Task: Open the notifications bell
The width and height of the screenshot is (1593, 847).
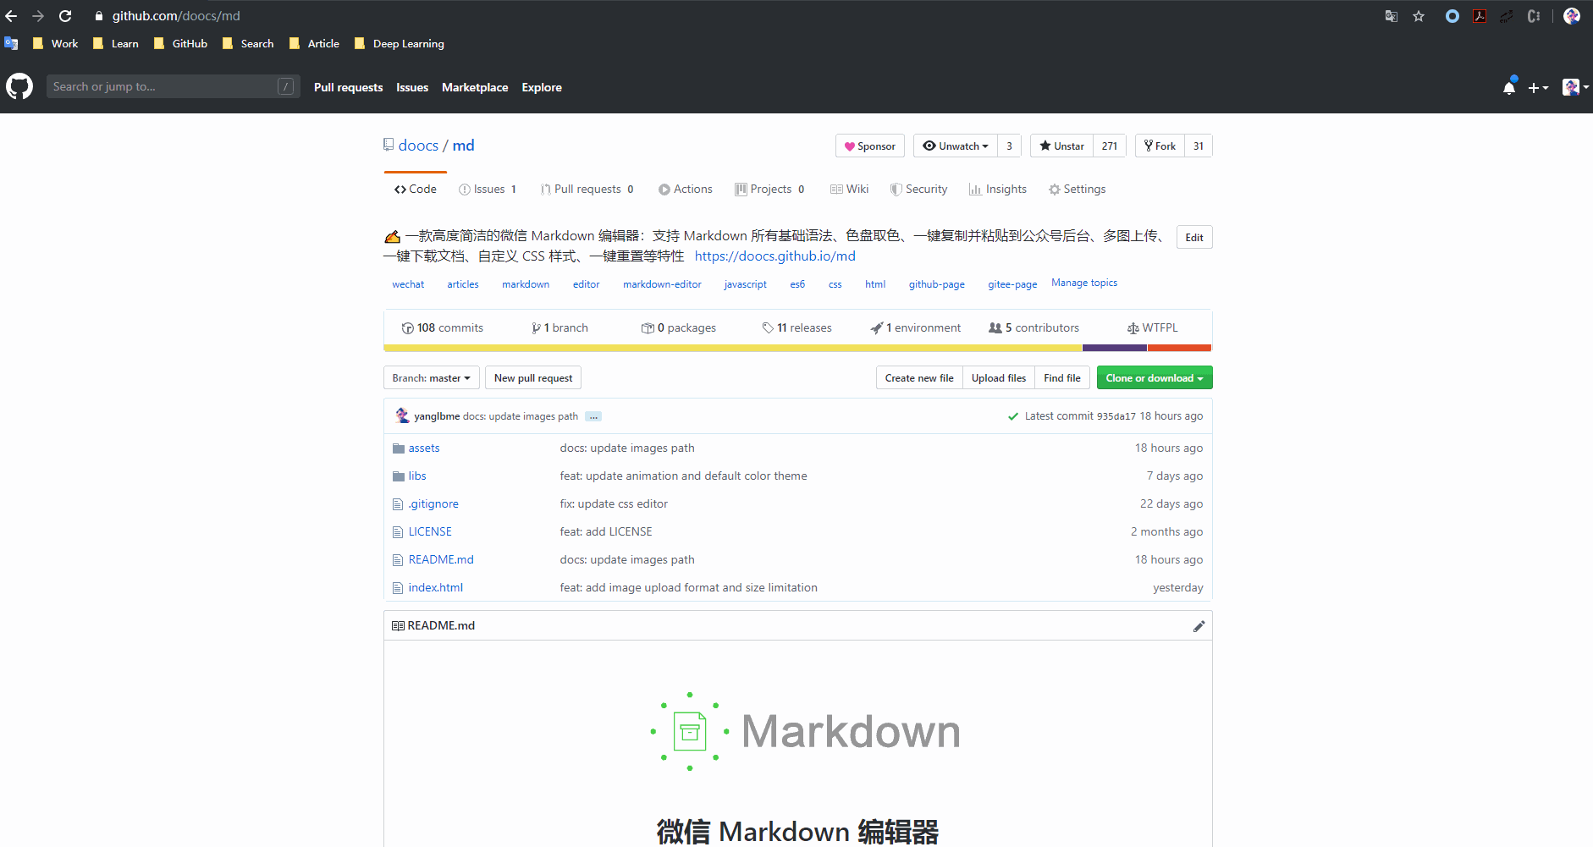Action: [1509, 87]
